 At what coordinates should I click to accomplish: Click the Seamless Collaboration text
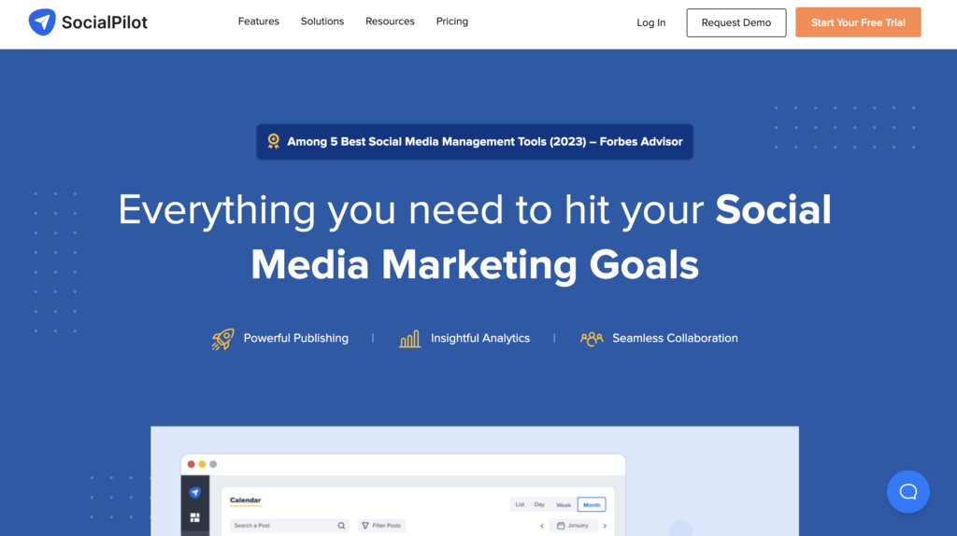point(675,338)
